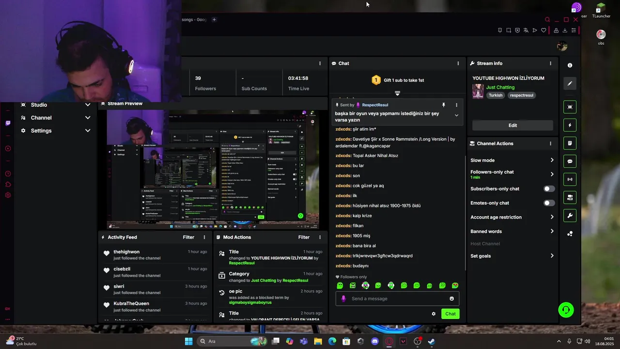Click the green Chat send button
Screen dimensions: 620x349
[x=450, y=314]
